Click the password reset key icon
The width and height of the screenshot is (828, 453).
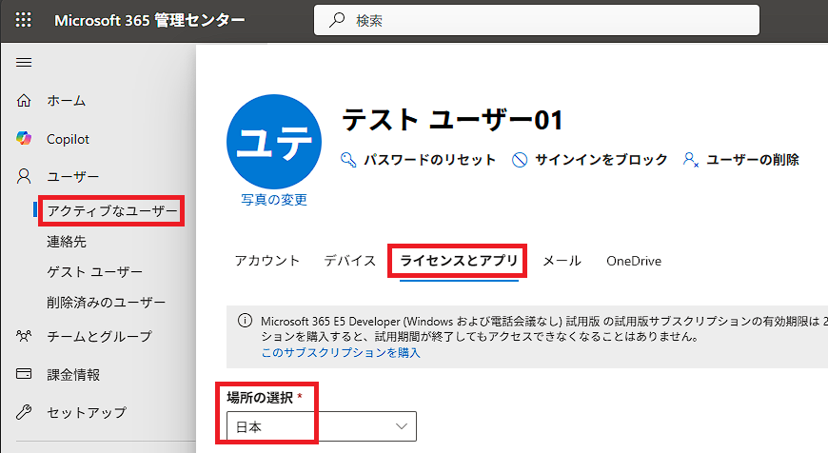coord(348,160)
